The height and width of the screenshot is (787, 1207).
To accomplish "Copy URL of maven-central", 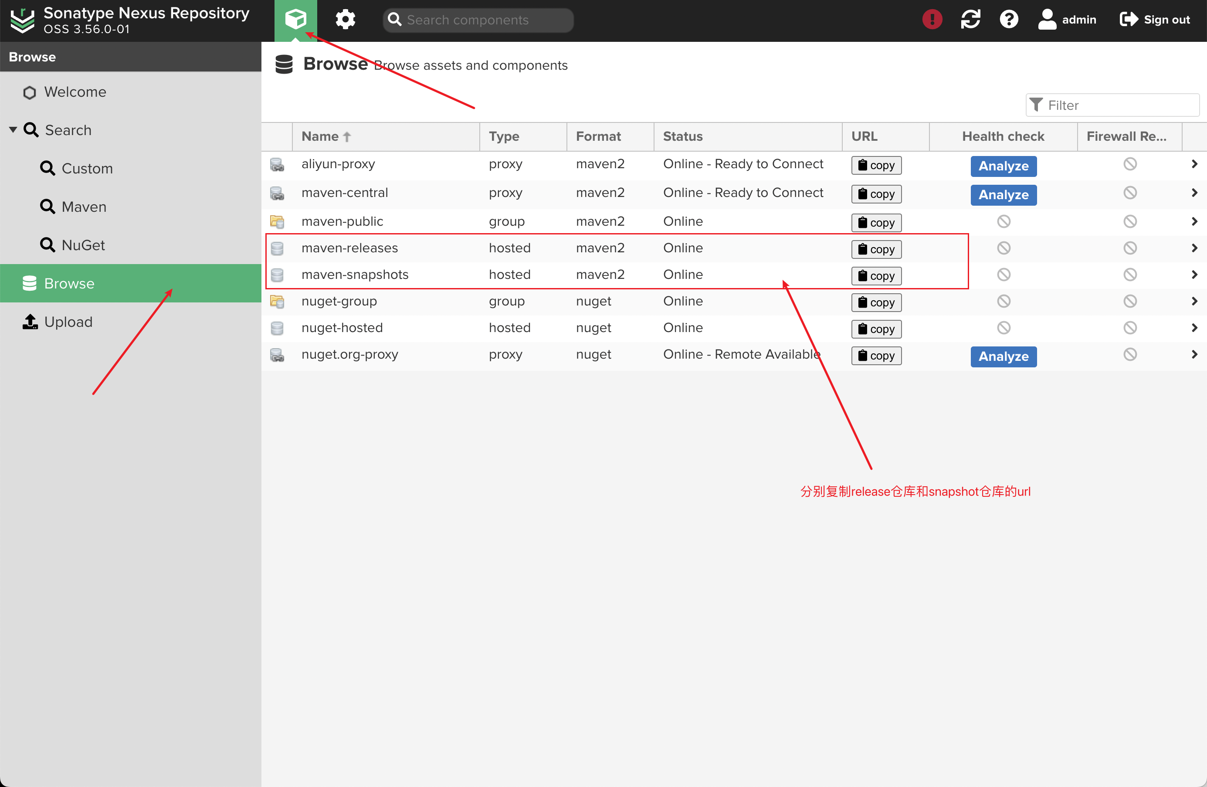I will [876, 194].
